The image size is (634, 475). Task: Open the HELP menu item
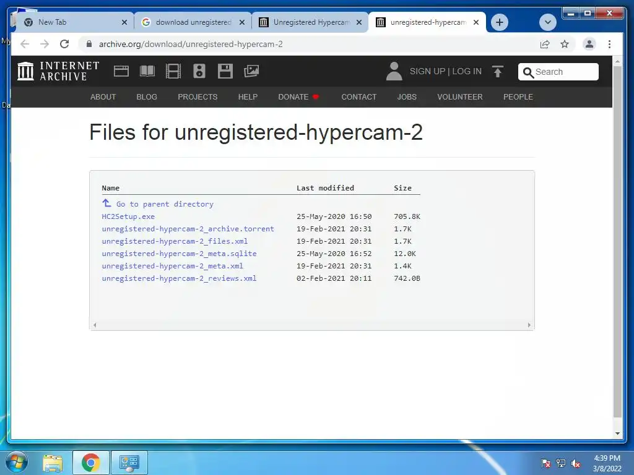pos(248,97)
